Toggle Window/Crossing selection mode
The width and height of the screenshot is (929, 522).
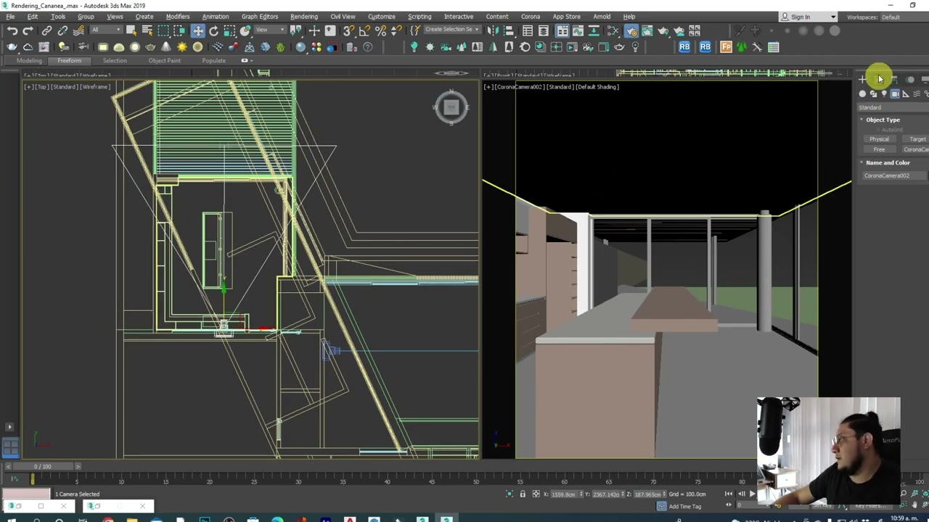[x=179, y=30]
